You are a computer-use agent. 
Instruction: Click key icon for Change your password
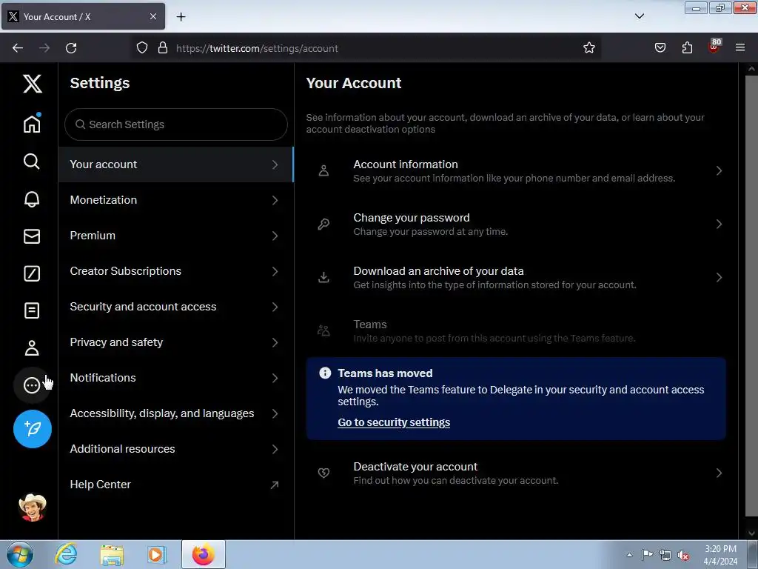click(323, 224)
